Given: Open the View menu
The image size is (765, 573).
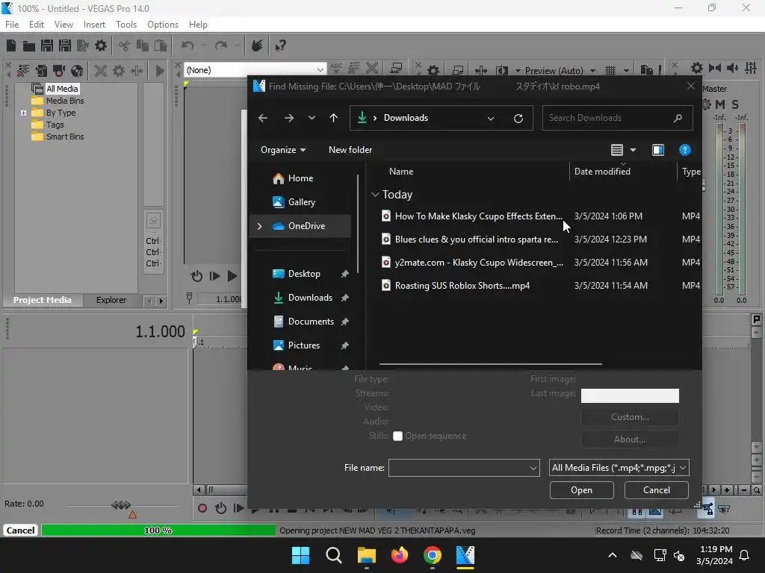Looking at the screenshot, I should click(x=64, y=25).
